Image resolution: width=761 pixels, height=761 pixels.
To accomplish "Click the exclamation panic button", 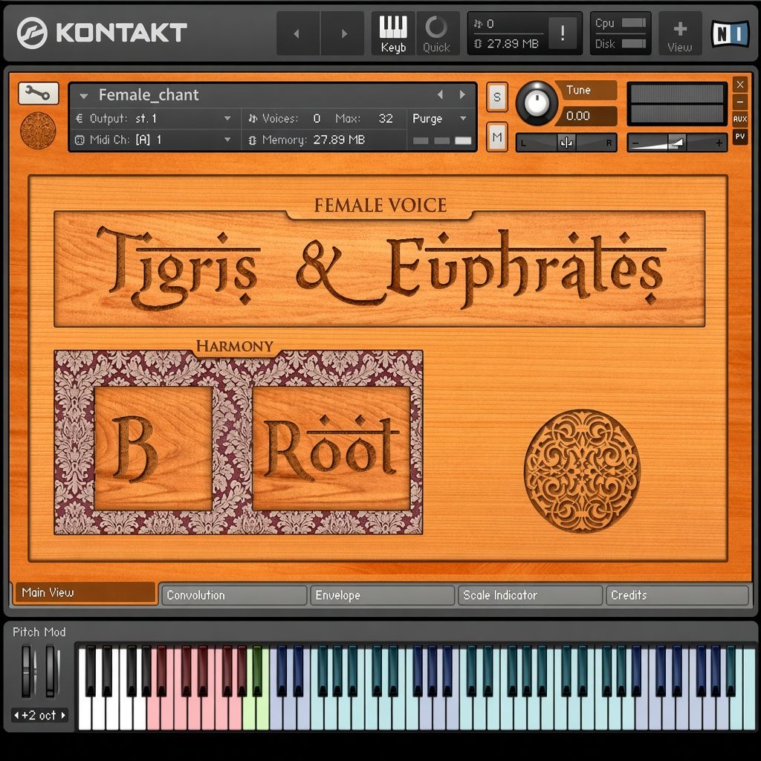I will (562, 33).
